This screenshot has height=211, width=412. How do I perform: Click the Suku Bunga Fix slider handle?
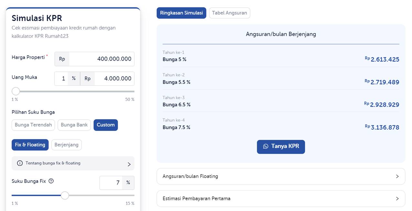click(65, 195)
